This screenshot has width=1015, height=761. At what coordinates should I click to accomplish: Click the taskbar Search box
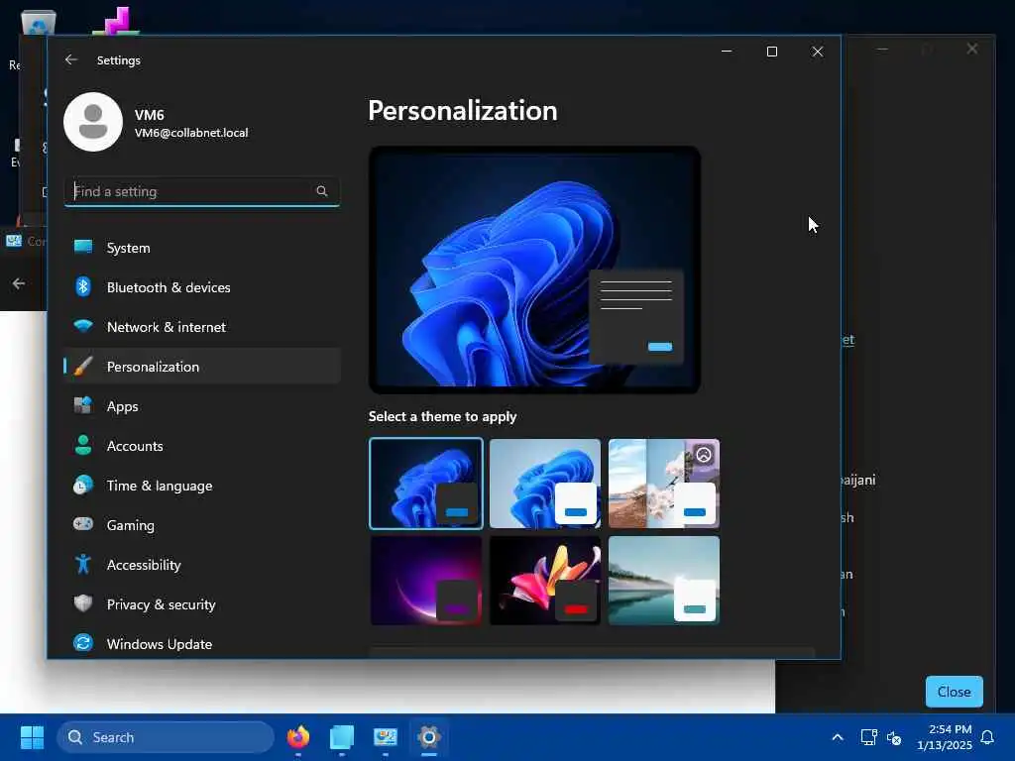click(166, 737)
